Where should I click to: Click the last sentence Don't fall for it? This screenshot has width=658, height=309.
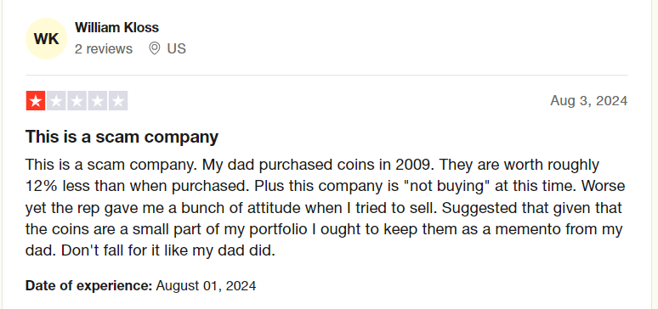tap(167, 251)
